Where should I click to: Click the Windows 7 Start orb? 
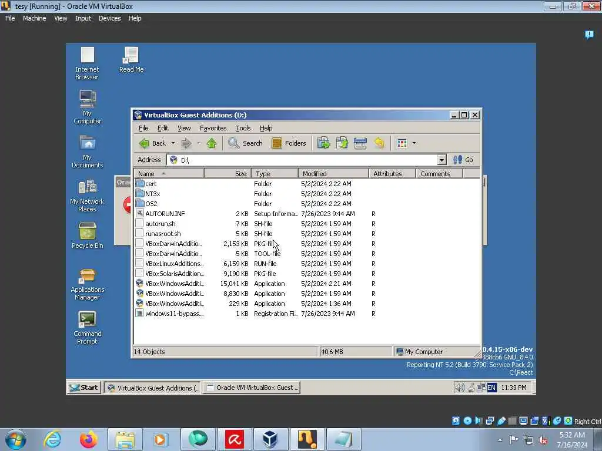click(16, 439)
